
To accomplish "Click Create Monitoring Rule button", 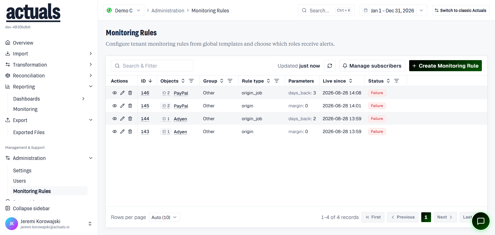I will tap(445, 66).
